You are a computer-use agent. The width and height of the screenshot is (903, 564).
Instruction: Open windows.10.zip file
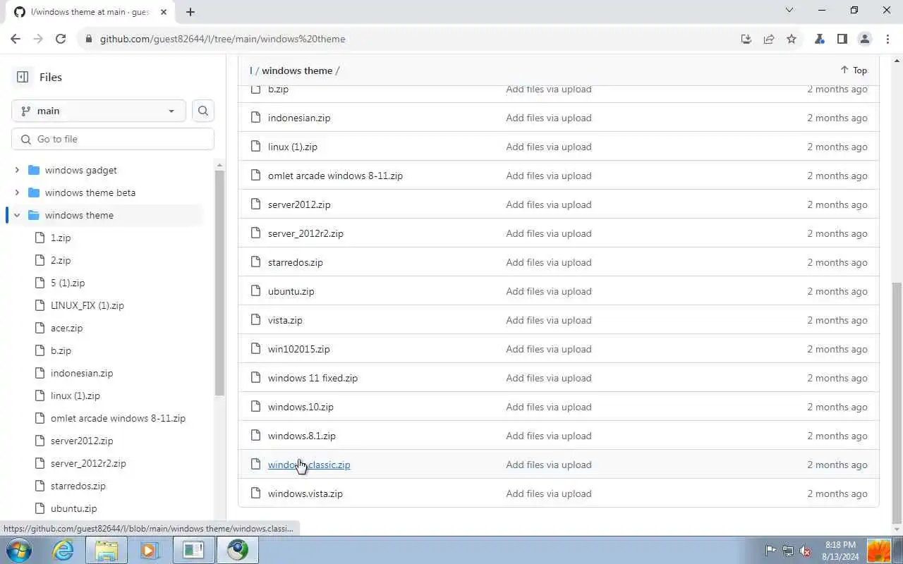pos(301,407)
